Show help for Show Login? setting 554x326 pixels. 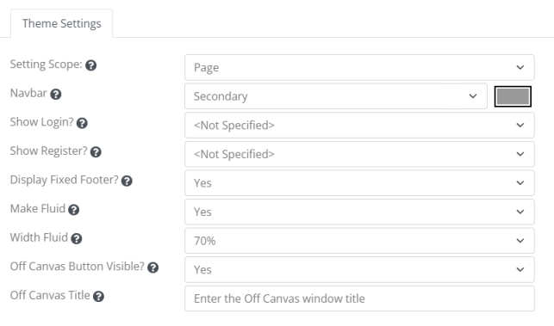click(x=82, y=123)
